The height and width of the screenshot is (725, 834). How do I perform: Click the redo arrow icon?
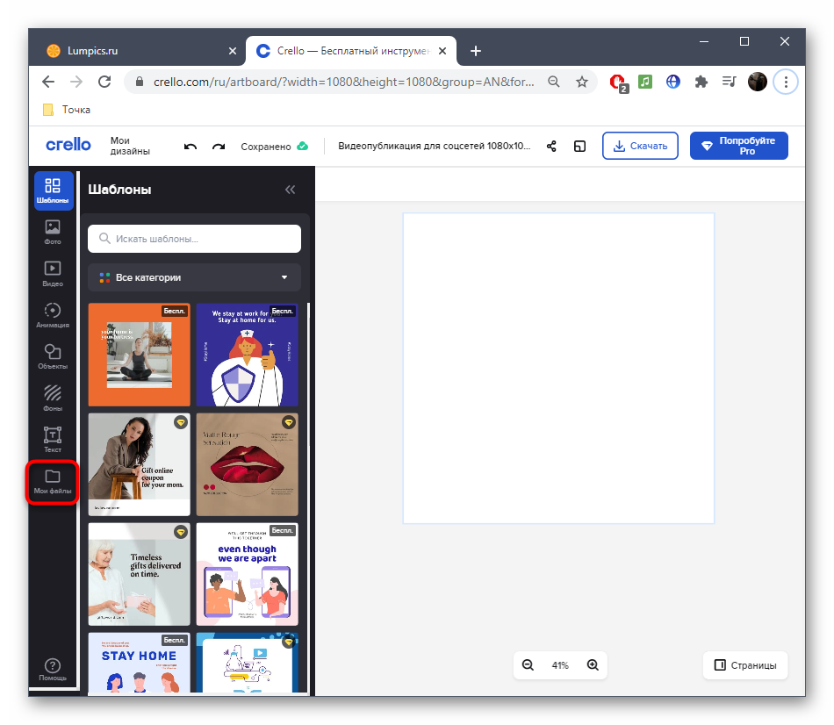tap(219, 147)
